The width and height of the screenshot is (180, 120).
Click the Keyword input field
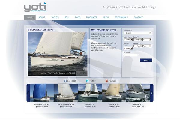click(x=131, y=55)
